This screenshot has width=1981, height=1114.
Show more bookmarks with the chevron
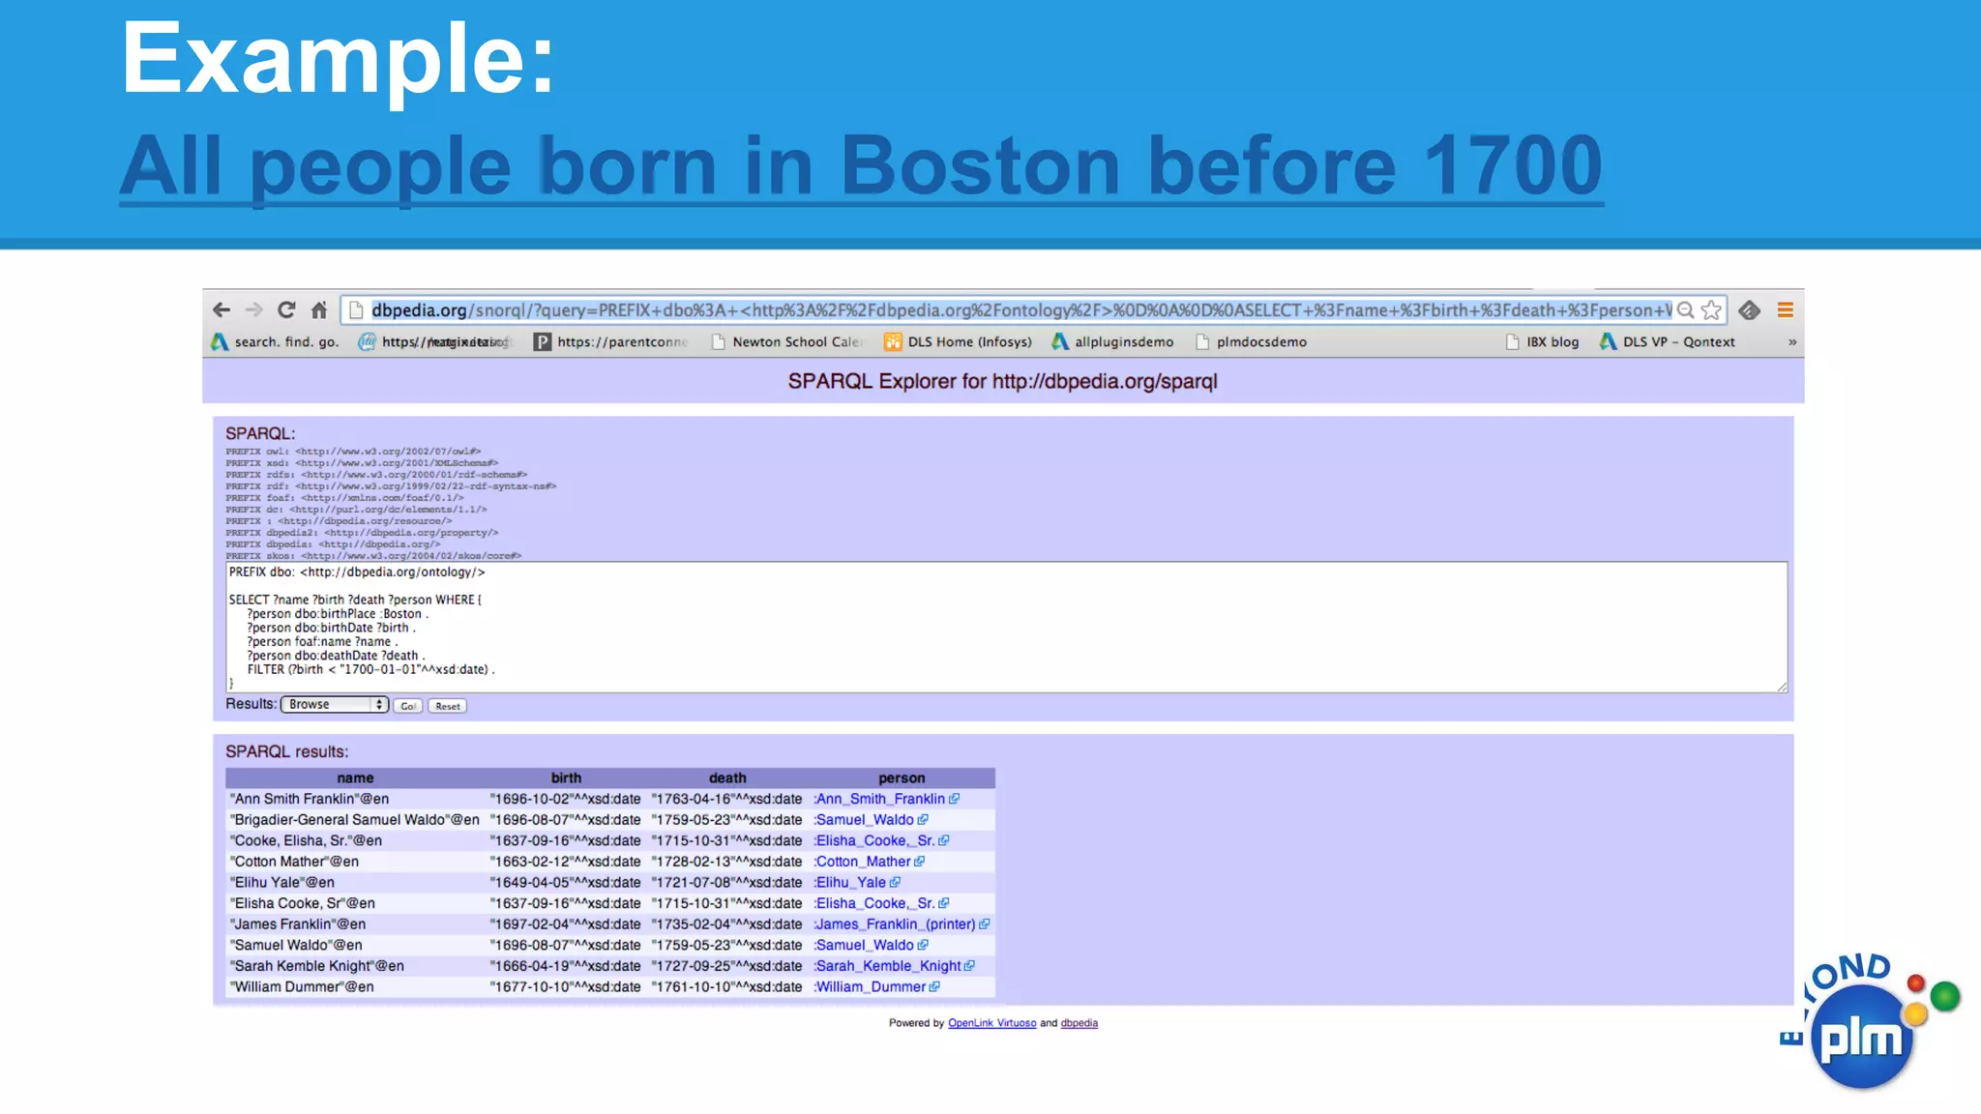pyautogui.click(x=1792, y=341)
